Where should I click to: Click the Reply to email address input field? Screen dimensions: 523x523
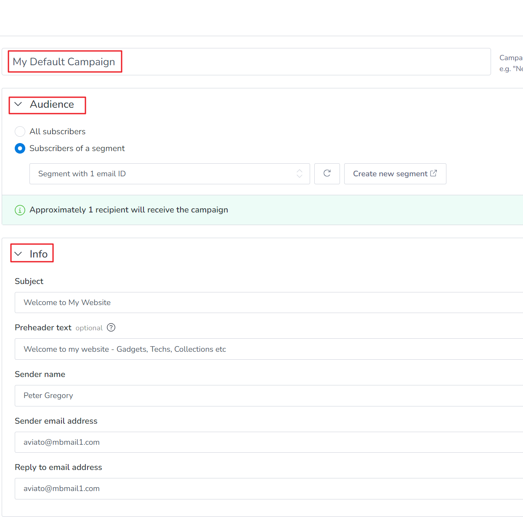[x=269, y=488]
